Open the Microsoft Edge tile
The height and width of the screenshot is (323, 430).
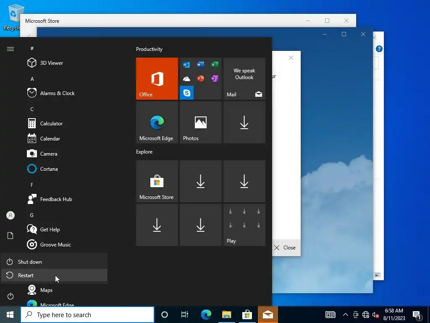coord(157,122)
